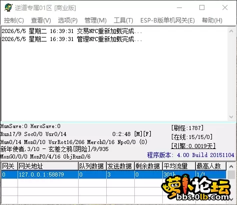Close the 逆道专属01区 window
Viewport: 237px width, 205px height.
point(225,7)
